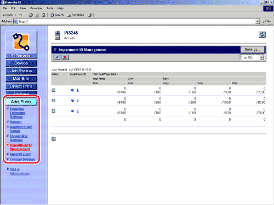Open the System link in sidebar
274x205 pixels.
point(16,122)
